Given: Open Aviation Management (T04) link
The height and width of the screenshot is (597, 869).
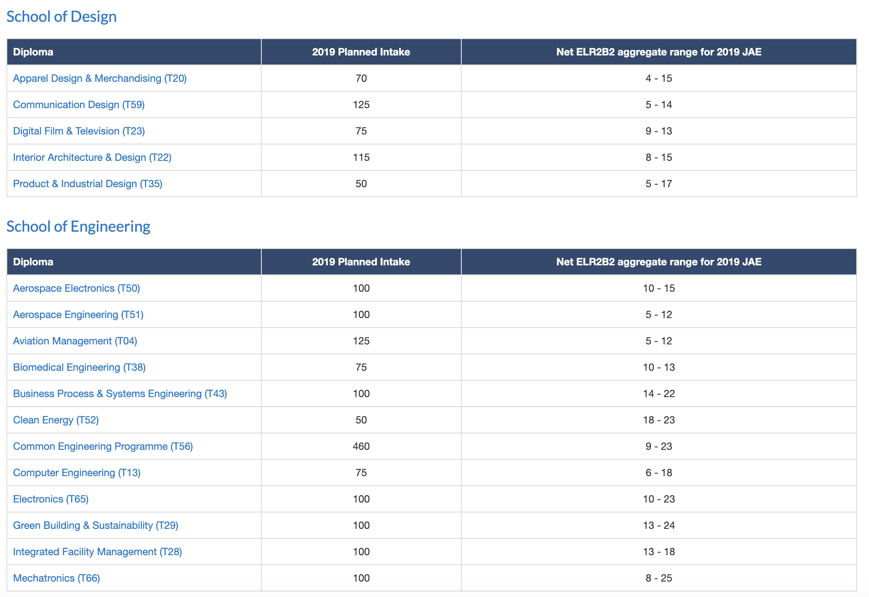Looking at the screenshot, I should click(75, 341).
